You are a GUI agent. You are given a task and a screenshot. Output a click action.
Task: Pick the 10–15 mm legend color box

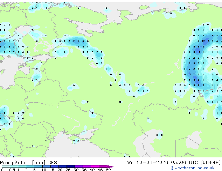46,166
